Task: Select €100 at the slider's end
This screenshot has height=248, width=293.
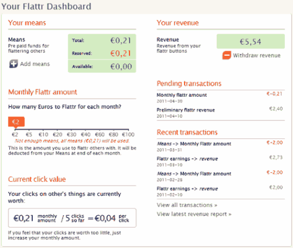Action: click(128, 135)
